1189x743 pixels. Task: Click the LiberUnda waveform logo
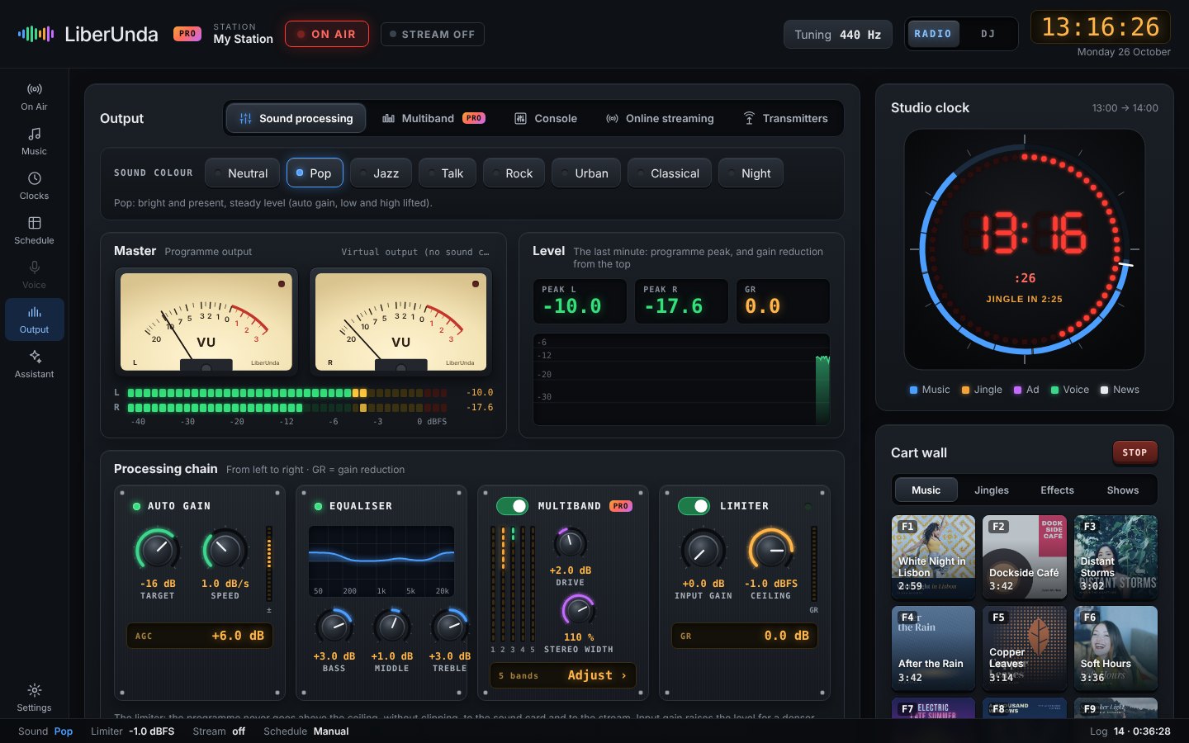tap(36, 34)
